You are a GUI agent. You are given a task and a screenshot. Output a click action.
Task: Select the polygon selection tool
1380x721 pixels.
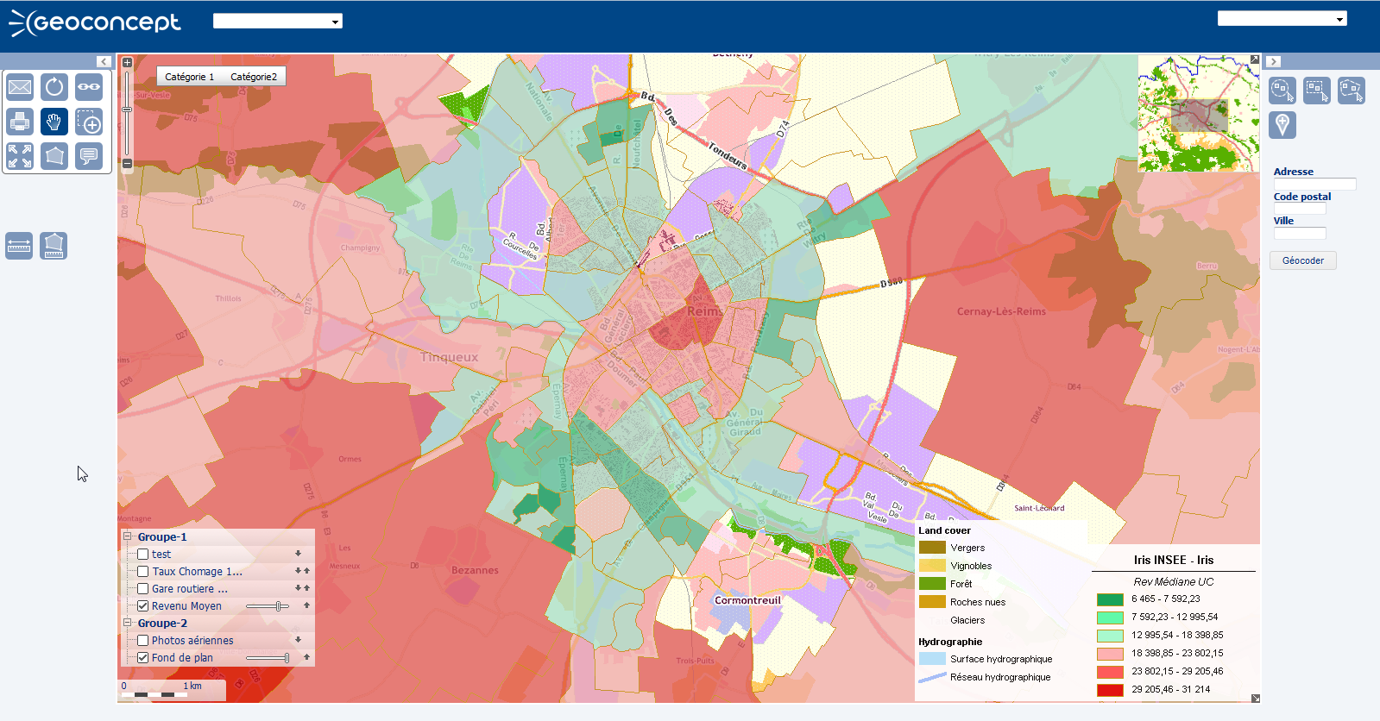coord(1352,91)
